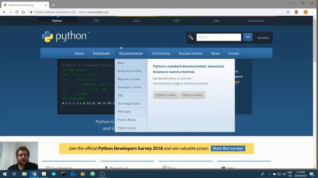Open the orange profile avatar icon
The height and width of the screenshot is (178, 318).
[306, 12]
